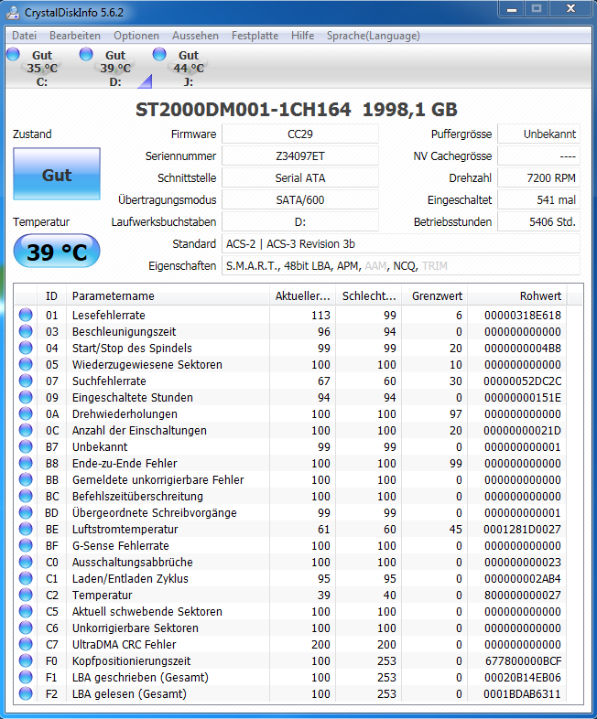Click the Betriebsstunden field 5406 Std.
This screenshot has width=597, height=719.
[538, 222]
